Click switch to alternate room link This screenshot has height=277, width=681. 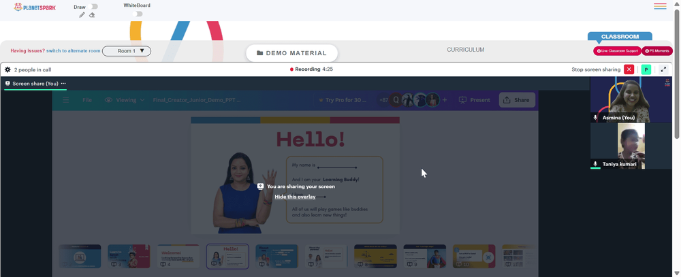coord(74,51)
